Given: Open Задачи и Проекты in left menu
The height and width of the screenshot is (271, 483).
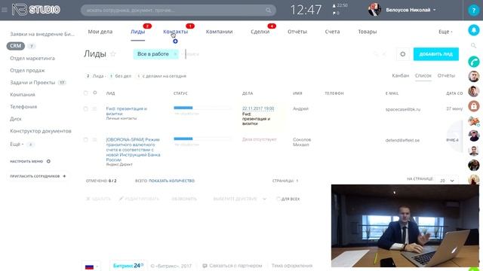Looking at the screenshot, I should point(32,83).
